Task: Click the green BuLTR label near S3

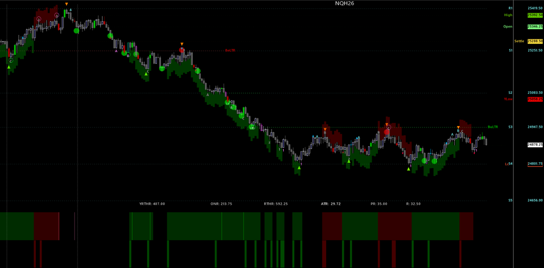Action: (493, 127)
